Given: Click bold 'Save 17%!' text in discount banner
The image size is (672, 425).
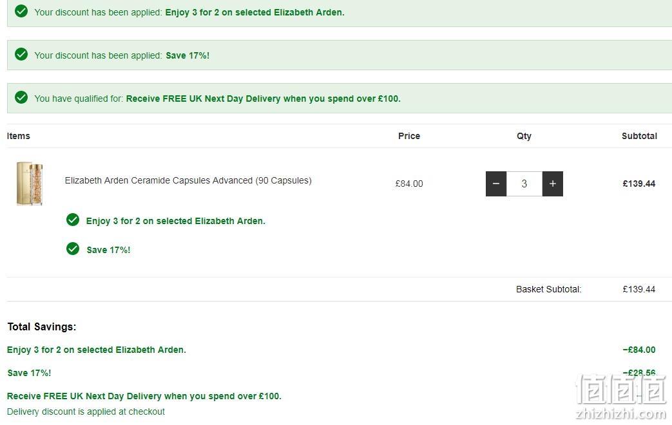Looking at the screenshot, I should coord(187,55).
